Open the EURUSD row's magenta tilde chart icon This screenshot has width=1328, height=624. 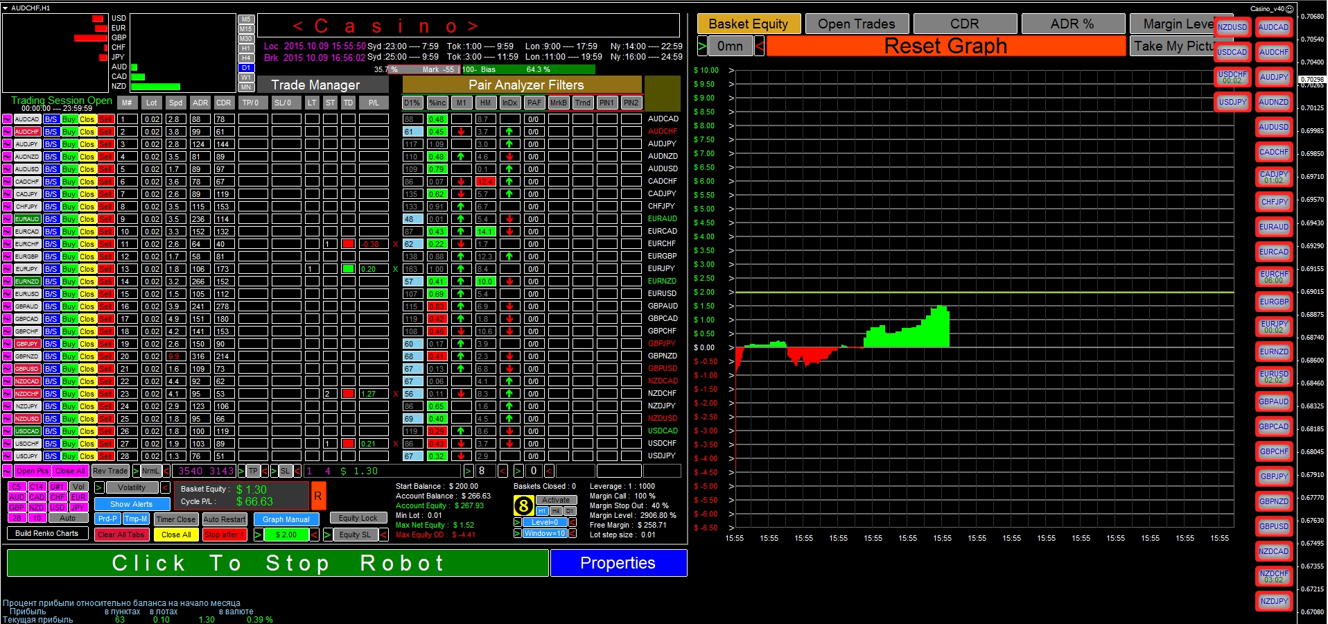(x=7, y=294)
